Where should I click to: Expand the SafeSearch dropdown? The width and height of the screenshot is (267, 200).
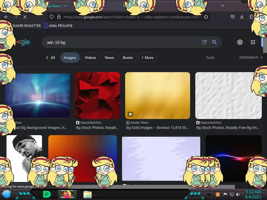click(x=251, y=57)
